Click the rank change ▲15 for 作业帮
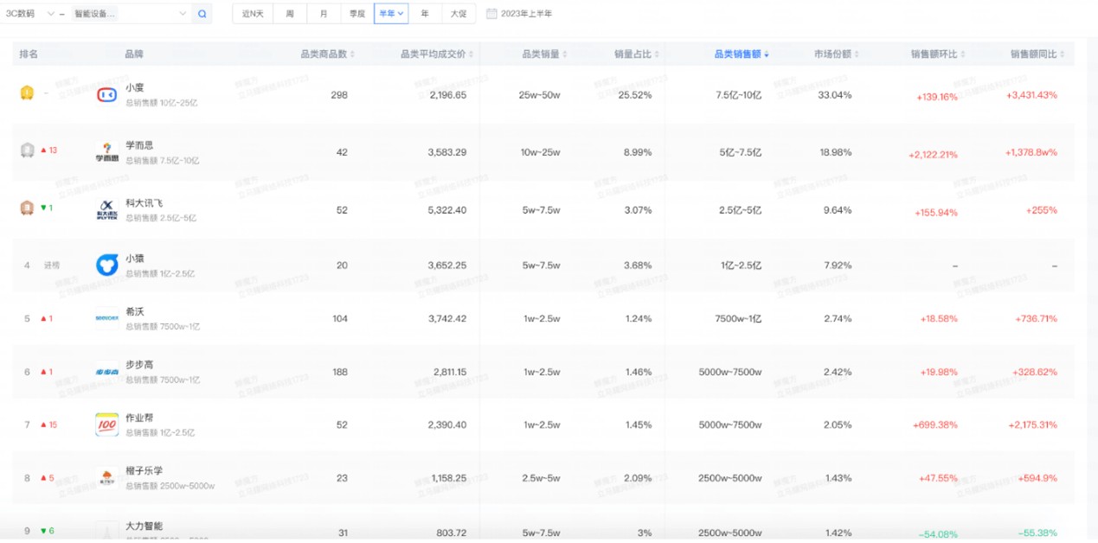1098x543 pixels. [x=49, y=425]
